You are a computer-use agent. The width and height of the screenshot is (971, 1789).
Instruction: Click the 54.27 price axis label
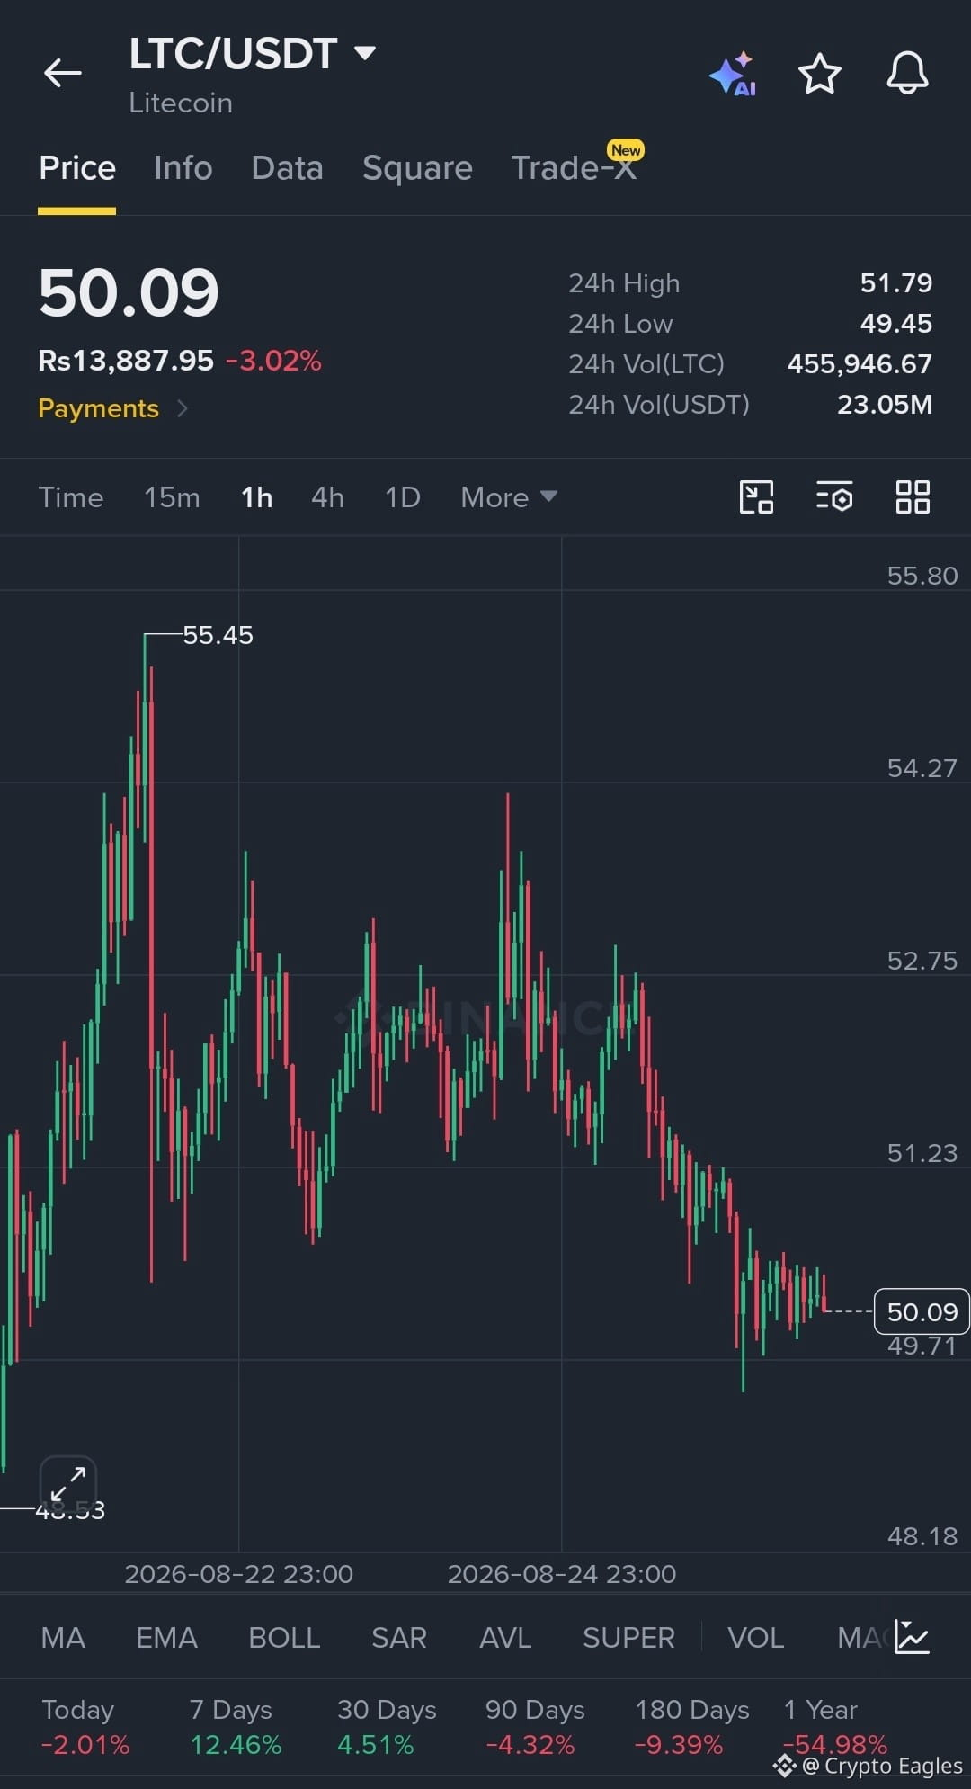click(x=922, y=768)
